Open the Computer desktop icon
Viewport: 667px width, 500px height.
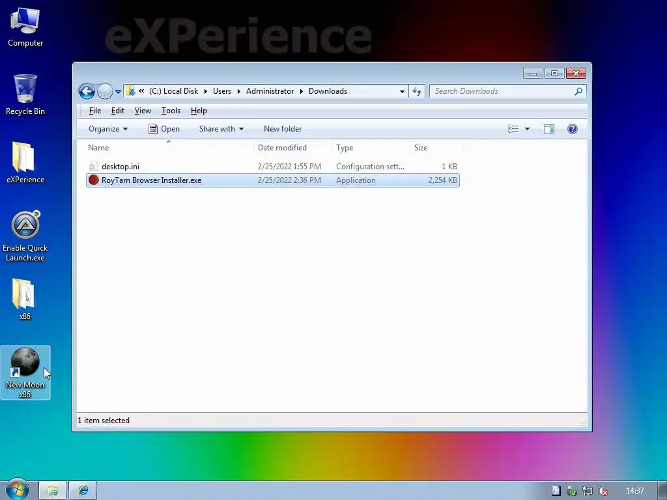pyautogui.click(x=25, y=27)
